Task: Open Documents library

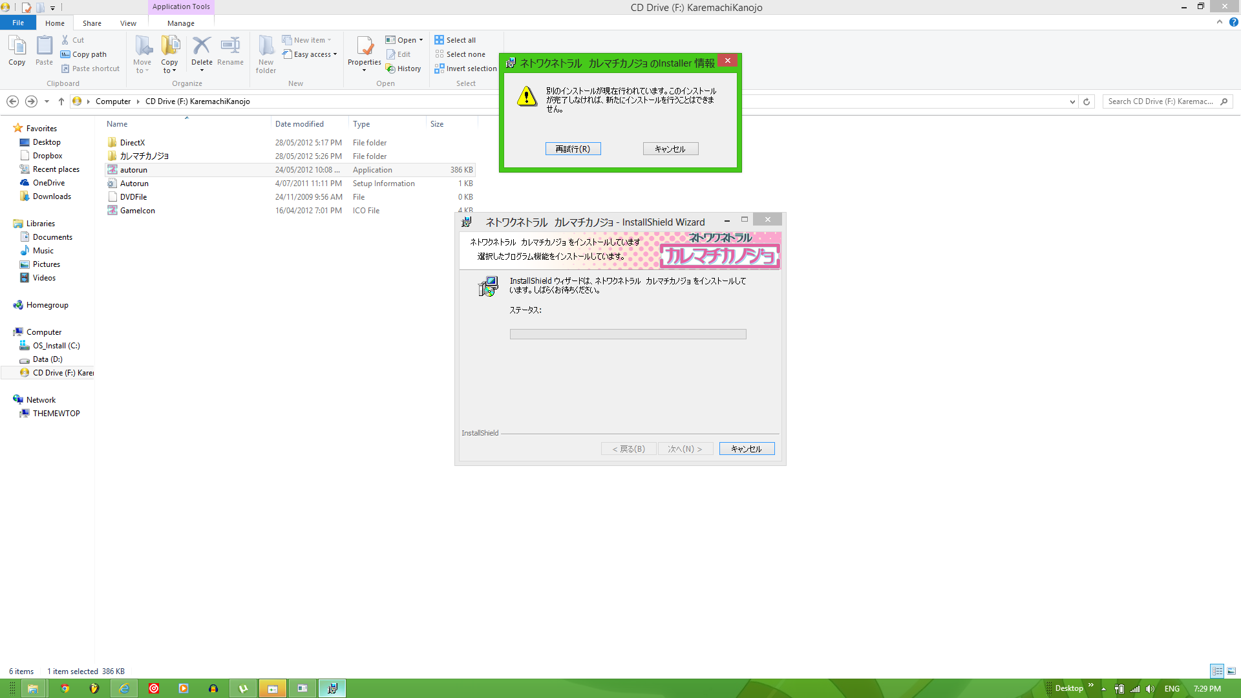Action: [52, 237]
